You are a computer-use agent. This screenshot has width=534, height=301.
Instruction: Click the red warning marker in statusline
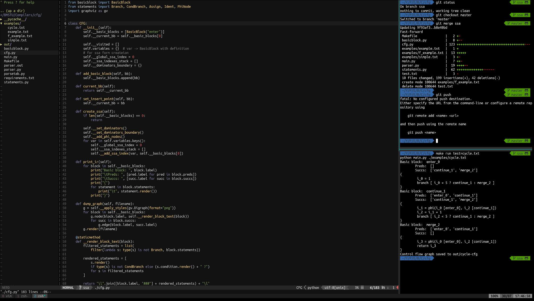398,288
